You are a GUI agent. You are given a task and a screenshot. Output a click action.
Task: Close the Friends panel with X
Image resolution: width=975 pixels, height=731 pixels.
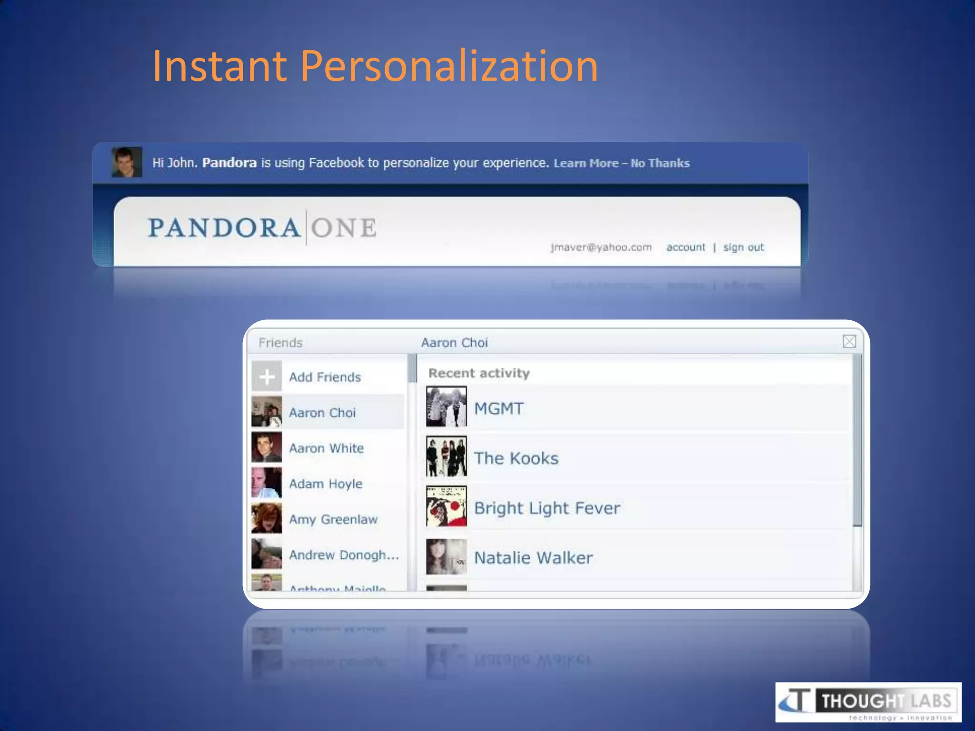(x=849, y=341)
